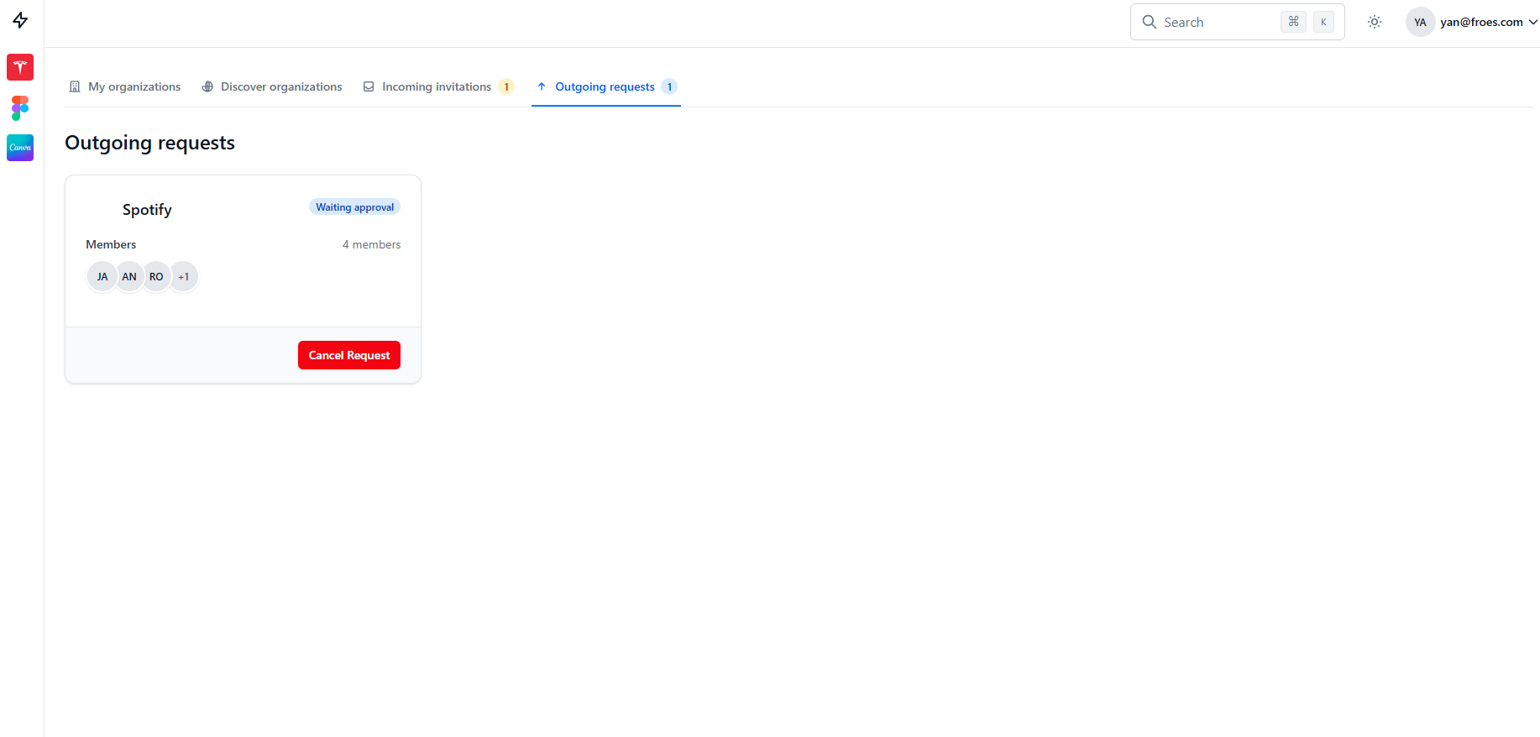Click the RO member avatar
The width and height of the screenshot is (1540, 737).
coord(156,276)
